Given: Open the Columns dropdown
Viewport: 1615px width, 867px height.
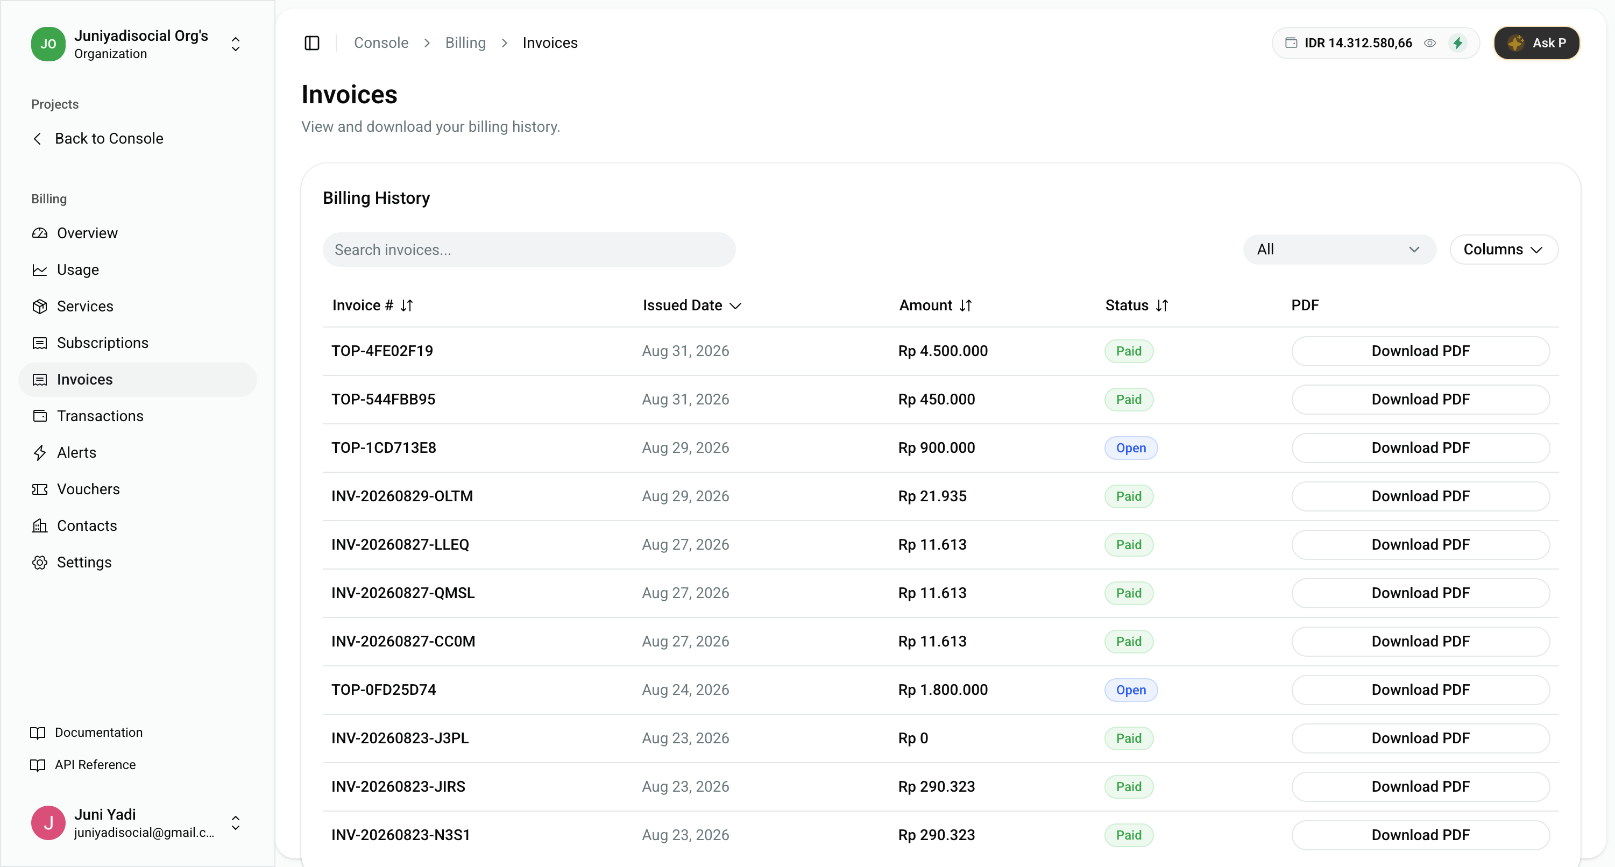Looking at the screenshot, I should pyautogui.click(x=1504, y=250).
